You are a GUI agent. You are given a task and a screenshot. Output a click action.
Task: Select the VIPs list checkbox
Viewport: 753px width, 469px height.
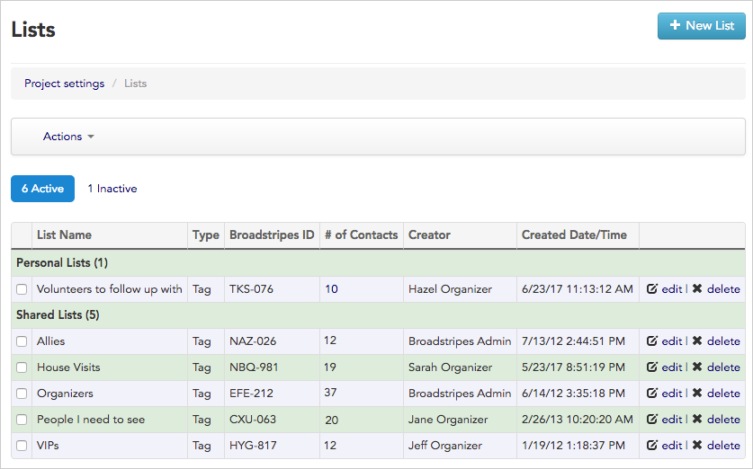22,446
